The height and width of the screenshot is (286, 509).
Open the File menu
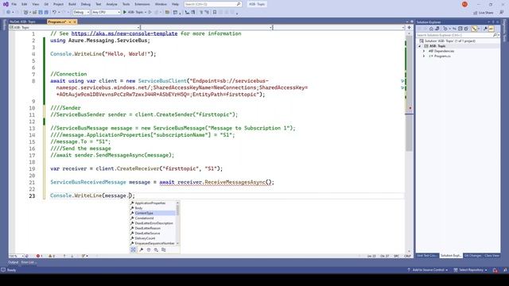point(14,4)
